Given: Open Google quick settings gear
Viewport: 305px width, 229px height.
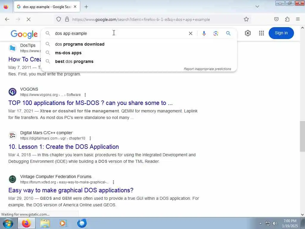Looking at the screenshot, I should pos(248,33).
